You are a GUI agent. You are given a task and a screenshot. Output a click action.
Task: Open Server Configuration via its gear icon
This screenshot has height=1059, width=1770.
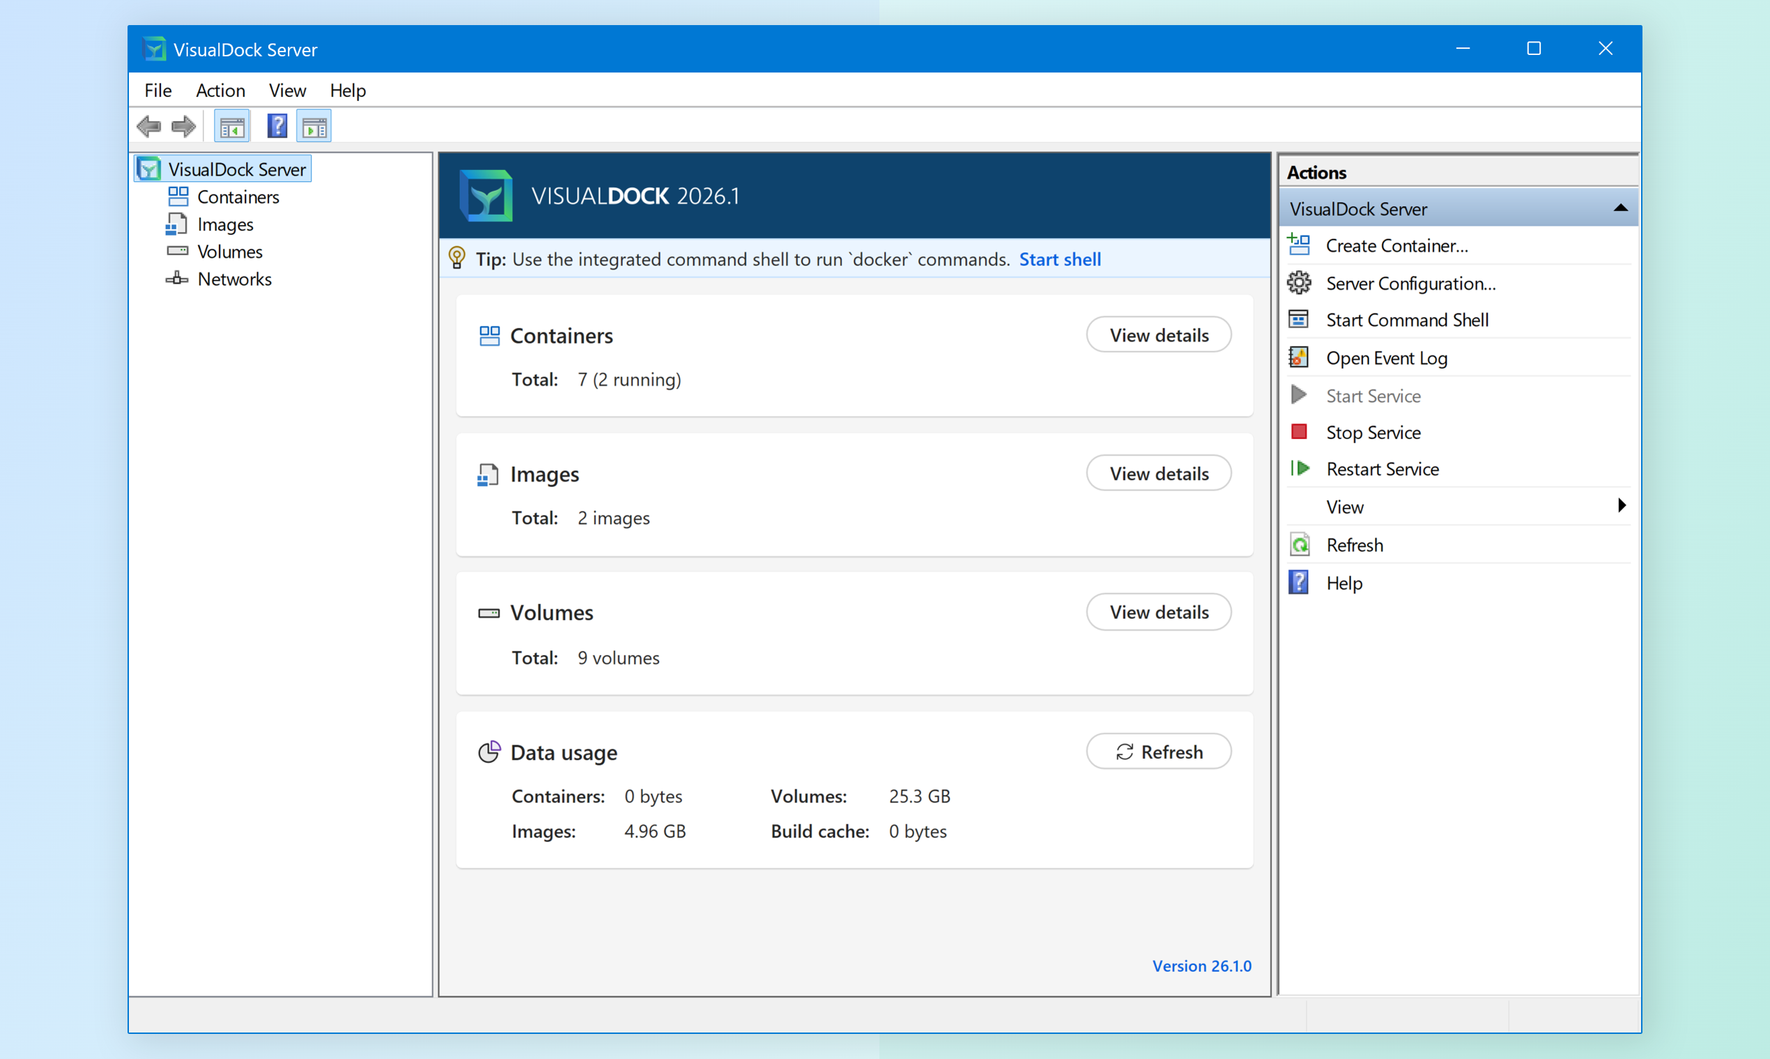click(1299, 283)
